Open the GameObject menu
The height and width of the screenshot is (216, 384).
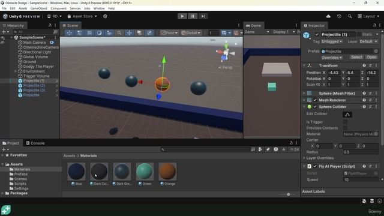click(38, 8)
